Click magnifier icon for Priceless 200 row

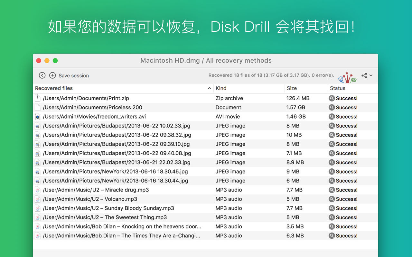point(332,108)
